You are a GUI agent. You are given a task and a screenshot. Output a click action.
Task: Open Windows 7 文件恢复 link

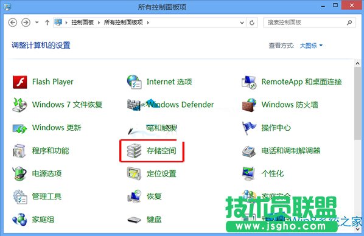68,105
